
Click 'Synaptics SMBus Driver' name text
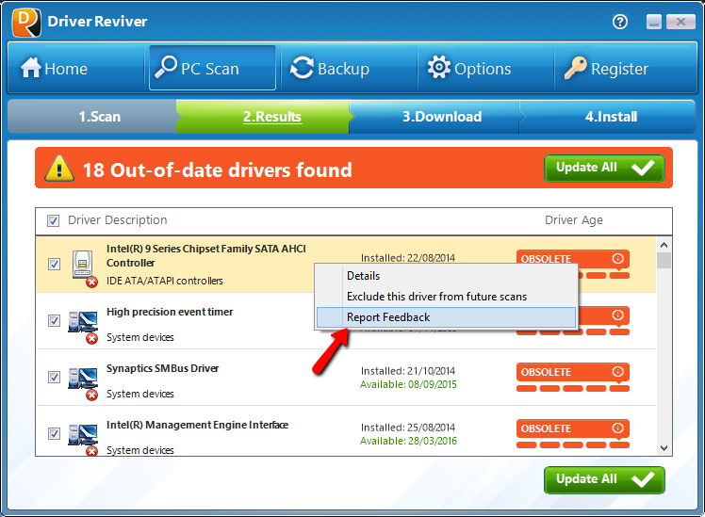pyautogui.click(x=162, y=368)
